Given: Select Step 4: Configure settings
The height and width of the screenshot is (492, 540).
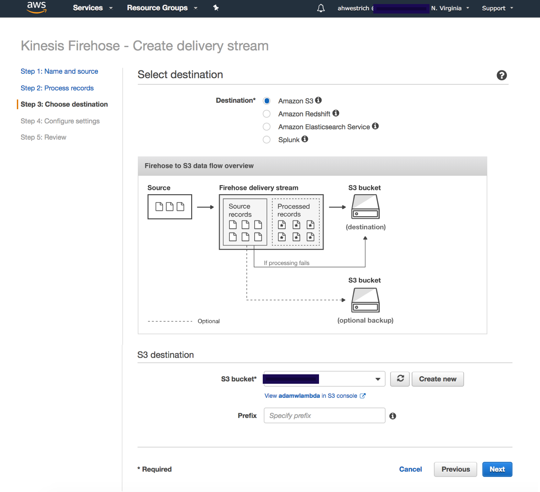Looking at the screenshot, I should 60,121.
